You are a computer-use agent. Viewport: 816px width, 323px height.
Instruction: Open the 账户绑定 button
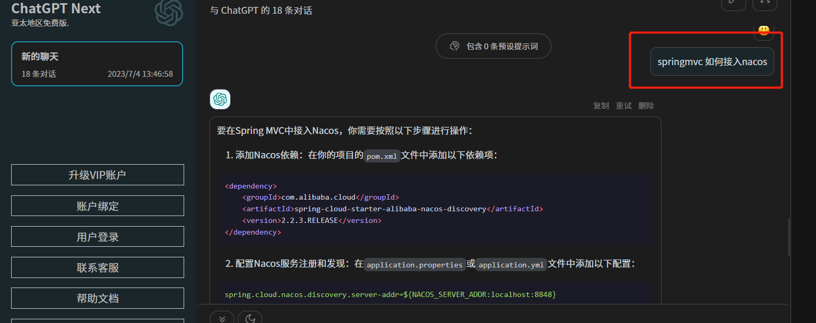pyautogui.click(x=97, y=206)
